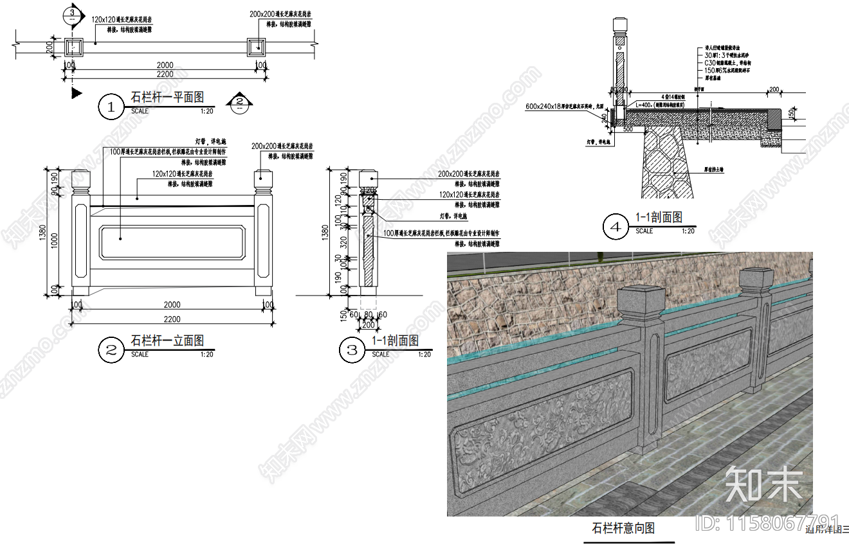The height and width of the screenshot is (548, 849).
Task: Click the right square post in plan view
Action: [257, 46]
